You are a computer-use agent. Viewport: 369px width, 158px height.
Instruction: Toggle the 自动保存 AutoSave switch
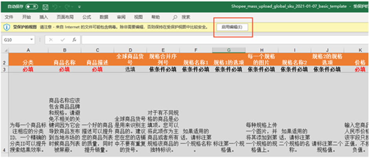(x=31, y=7)
